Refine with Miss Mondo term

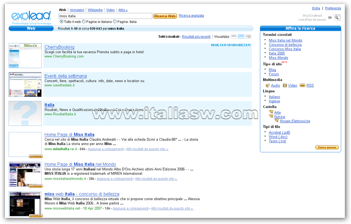[x=278, y=58]
